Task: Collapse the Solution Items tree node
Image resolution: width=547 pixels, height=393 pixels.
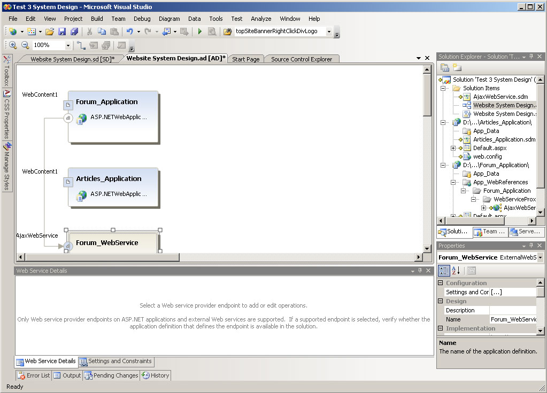Action: point(443,89)
